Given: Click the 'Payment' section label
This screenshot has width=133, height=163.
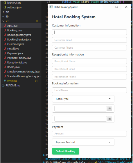Looking at the screenshot, I should [57, 127].
